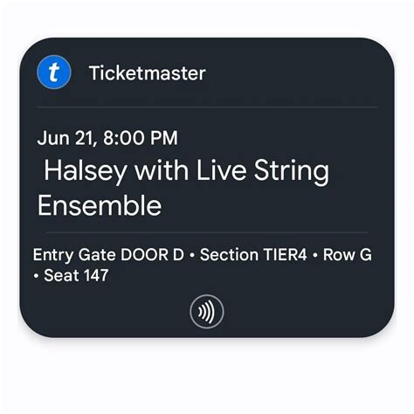The width and height of the screenshot is (414, 414).
Task: Select the Row G text
Action: pos(347,254)
